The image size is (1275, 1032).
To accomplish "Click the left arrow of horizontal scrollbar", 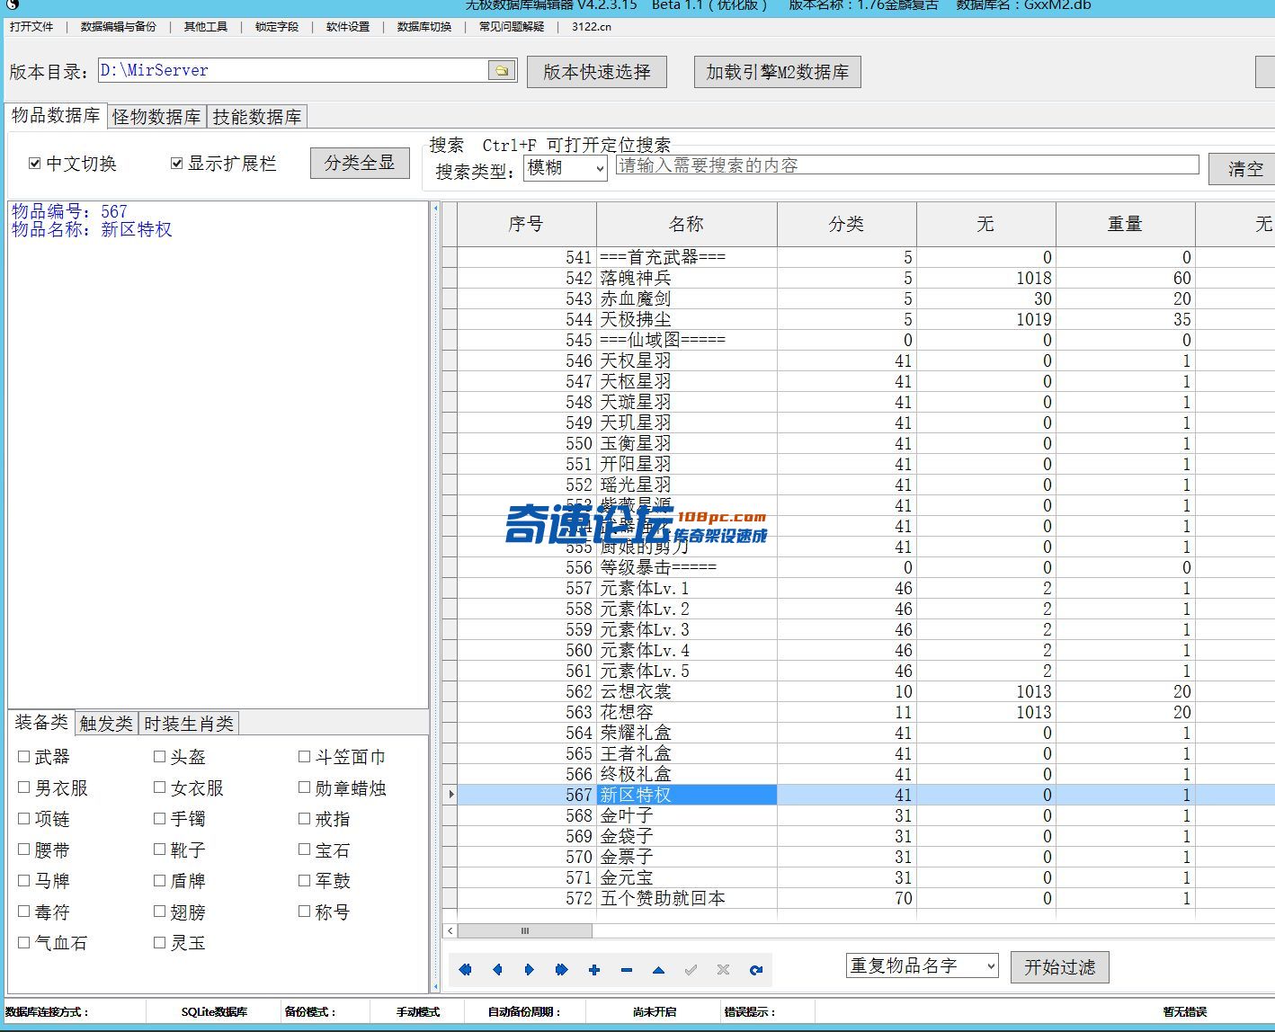I will (450, 930).
